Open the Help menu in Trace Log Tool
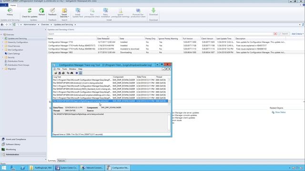The width and height of the screenshot is (305, 171). [x=80, y=69]
